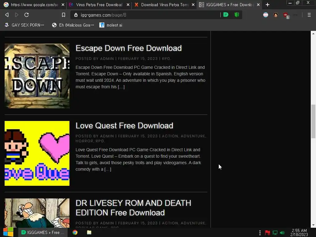Open the Windows Start button
The image size is (316, 237).
pos(8,232)
